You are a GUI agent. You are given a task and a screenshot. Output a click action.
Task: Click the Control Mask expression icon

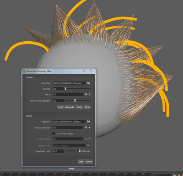[x=86, y=139]
